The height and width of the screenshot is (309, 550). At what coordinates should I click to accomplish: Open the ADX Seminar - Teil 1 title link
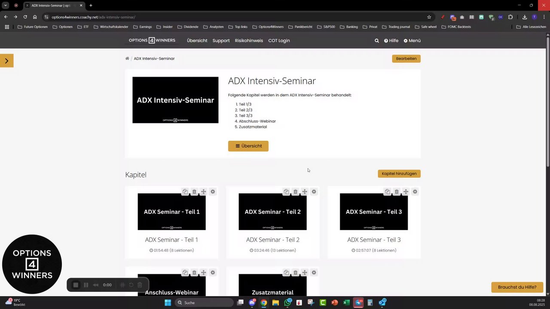pos(171,240)
